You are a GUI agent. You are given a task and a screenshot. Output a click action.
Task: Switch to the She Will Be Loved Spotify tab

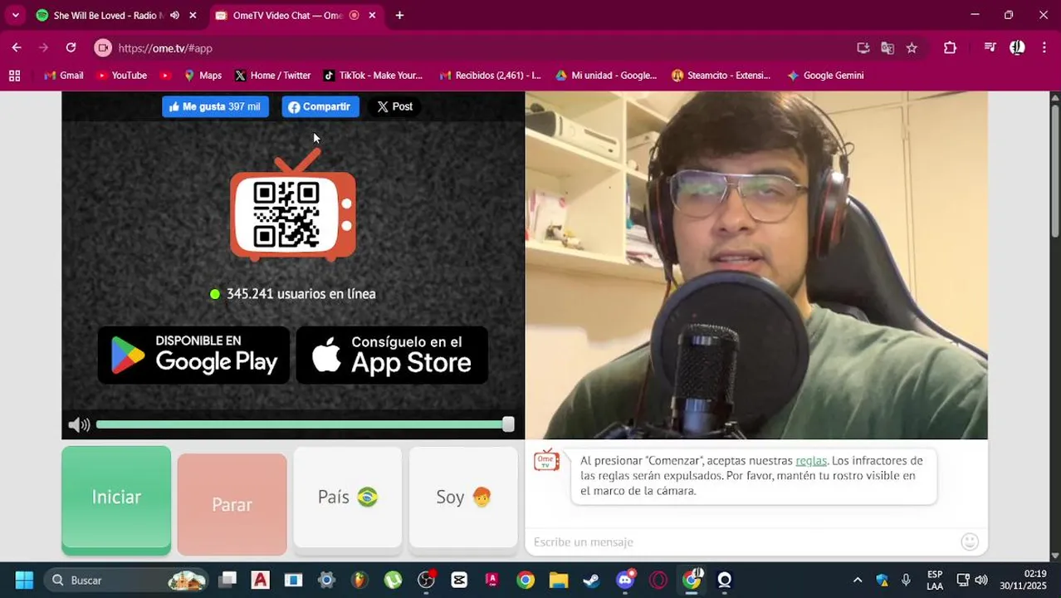[x=118, y=15]
